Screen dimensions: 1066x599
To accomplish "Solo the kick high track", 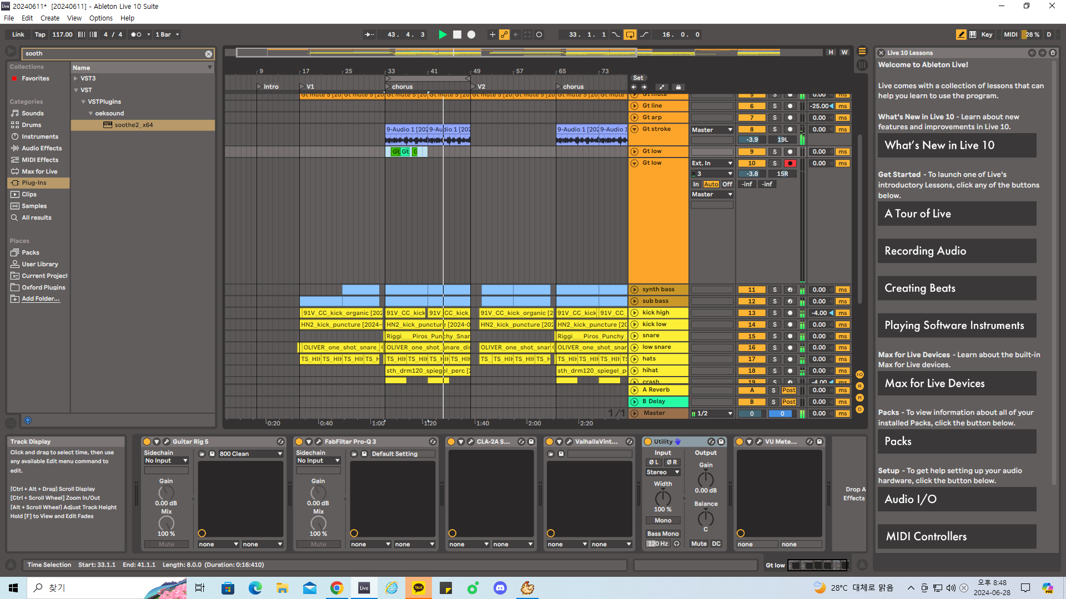I will tap(775, 313).
